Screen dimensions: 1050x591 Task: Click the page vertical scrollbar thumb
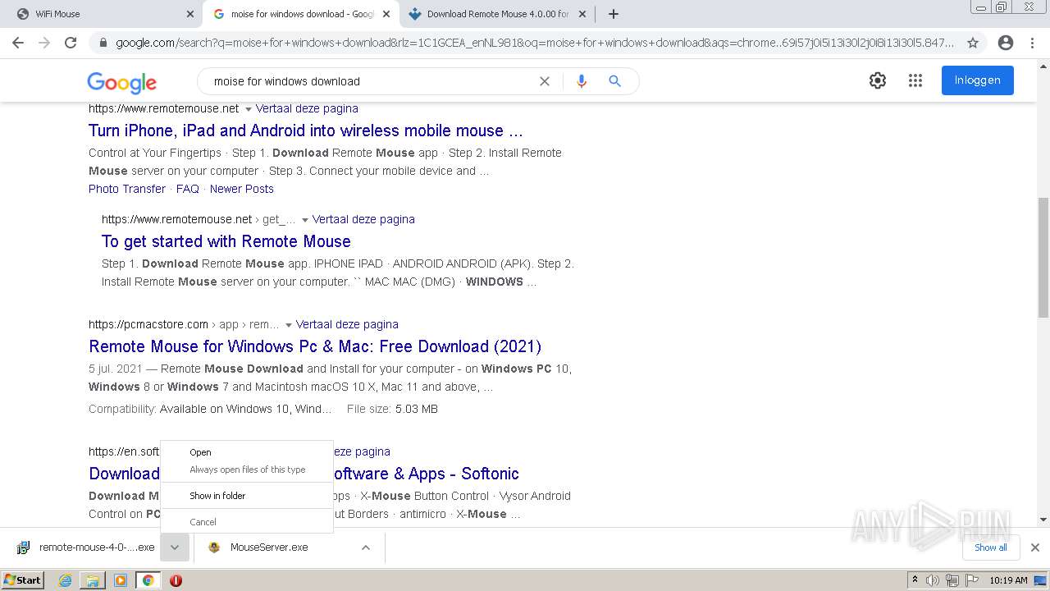click(x=1043, y=257)
